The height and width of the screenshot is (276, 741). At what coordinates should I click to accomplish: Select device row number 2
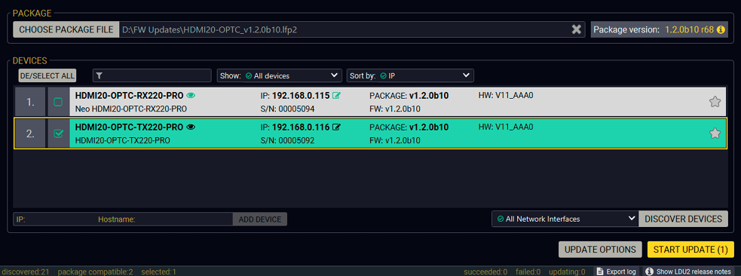click(371, 133)
